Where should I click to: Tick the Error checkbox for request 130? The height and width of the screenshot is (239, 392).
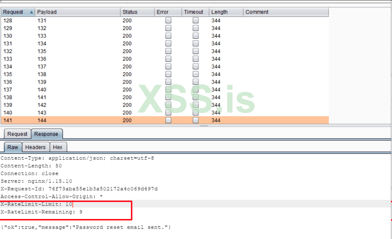[x=168, y=36]
